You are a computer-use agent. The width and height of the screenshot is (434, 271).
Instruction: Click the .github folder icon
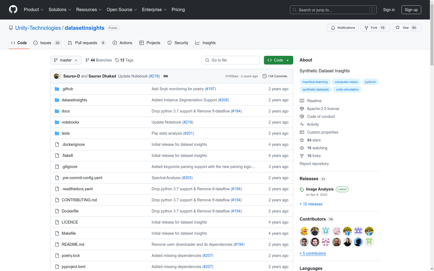[x=57, y=89]
